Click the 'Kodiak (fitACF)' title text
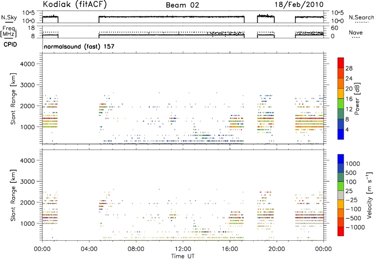374x259 pixels. coord(75,5)
